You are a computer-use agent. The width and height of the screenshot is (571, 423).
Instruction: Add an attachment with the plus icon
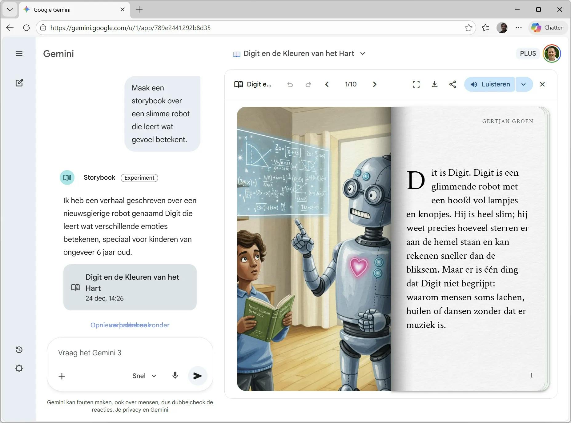point(62,376)
